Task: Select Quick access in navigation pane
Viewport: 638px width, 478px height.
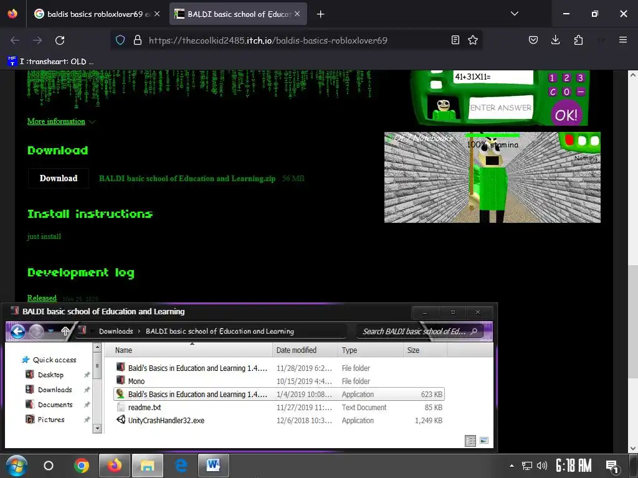Action: [x=49, y=360]
